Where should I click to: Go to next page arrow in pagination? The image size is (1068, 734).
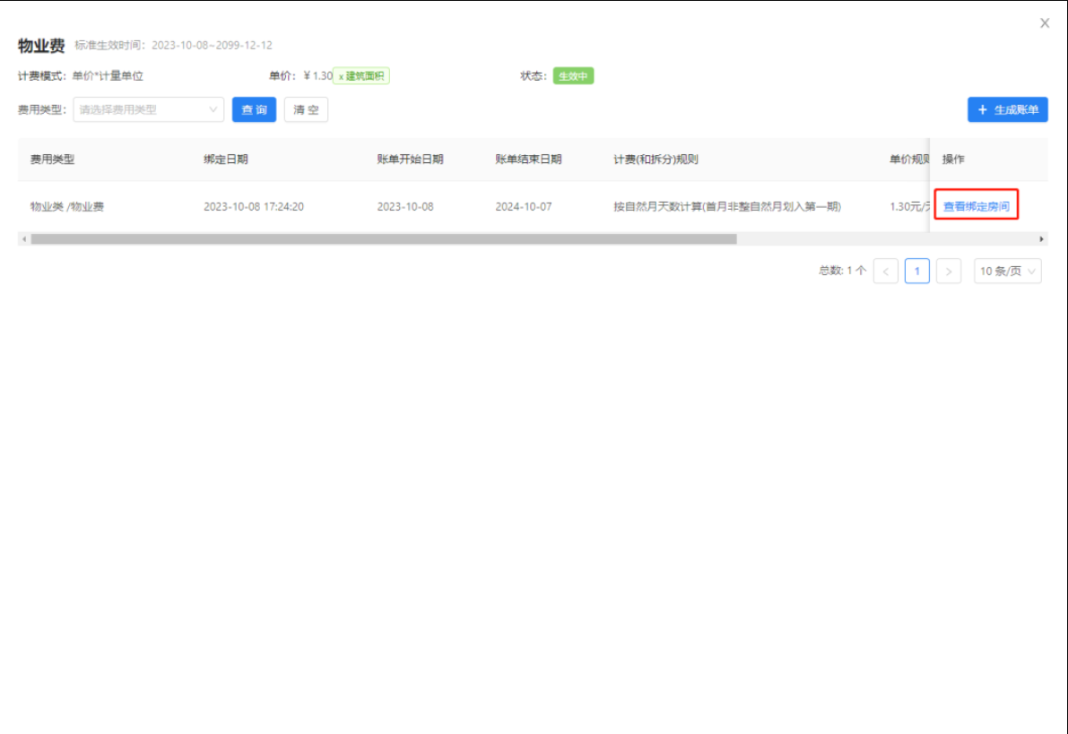tap(948, 272)
